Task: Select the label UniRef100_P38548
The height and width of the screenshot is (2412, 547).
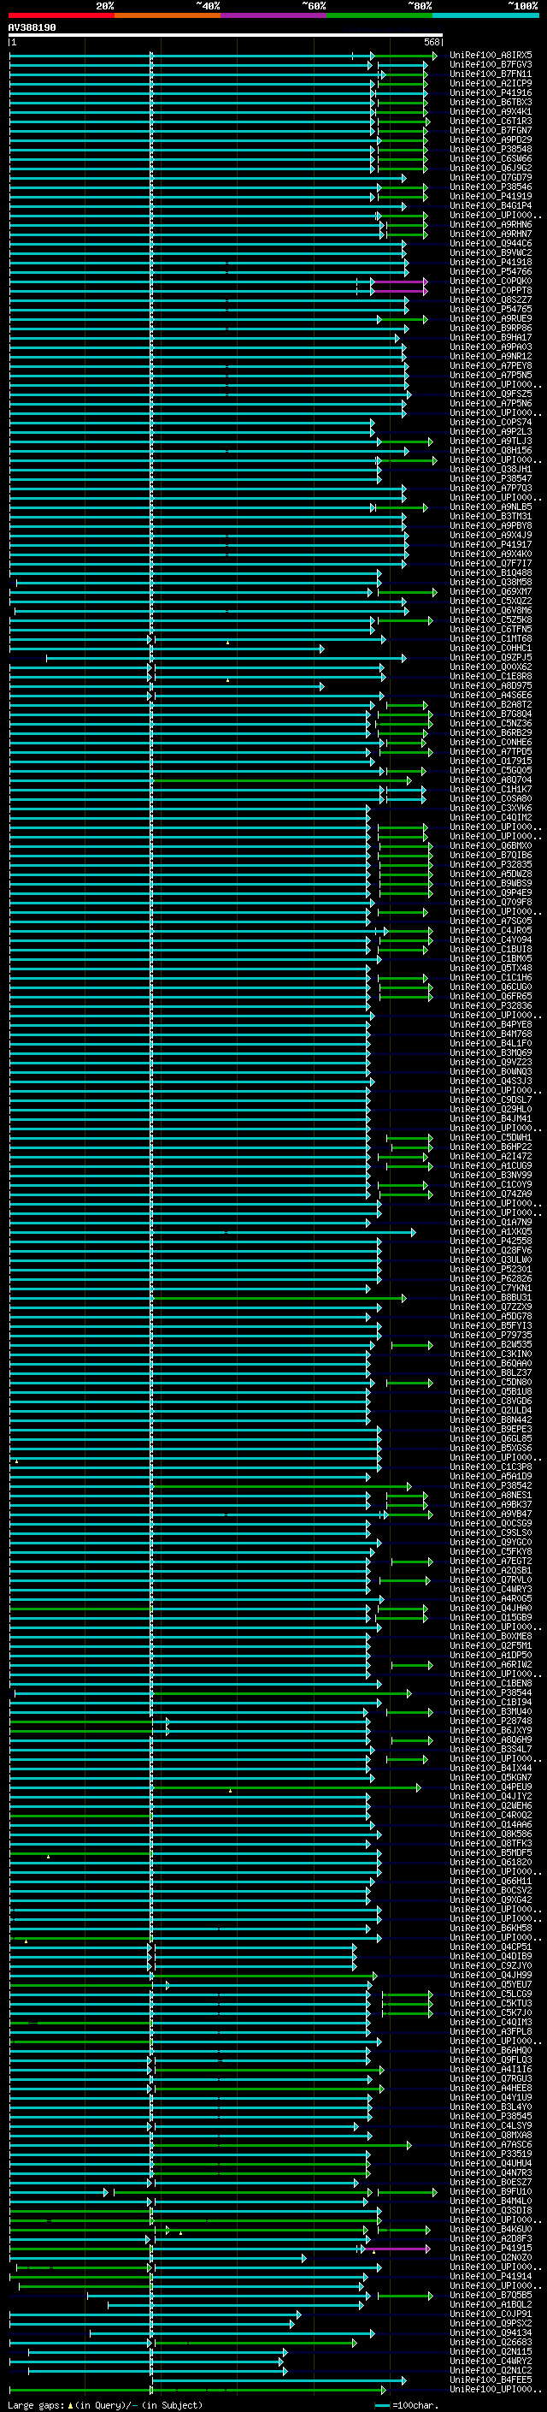Action: point(491,149)
